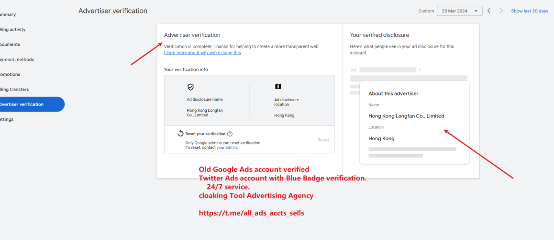Click the your admin link
The height and width of the screenshot is (240, 554).
point(227,147)
